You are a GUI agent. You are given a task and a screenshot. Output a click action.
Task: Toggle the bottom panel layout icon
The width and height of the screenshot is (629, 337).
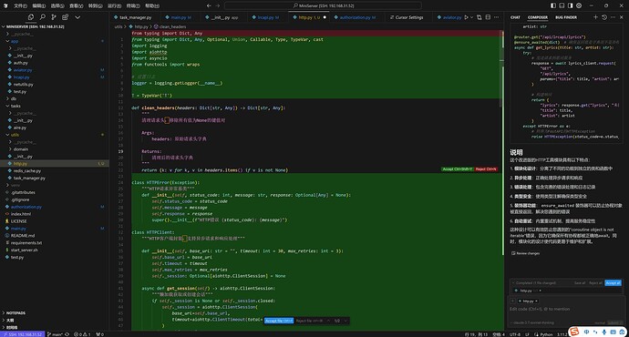pos(562,5)
